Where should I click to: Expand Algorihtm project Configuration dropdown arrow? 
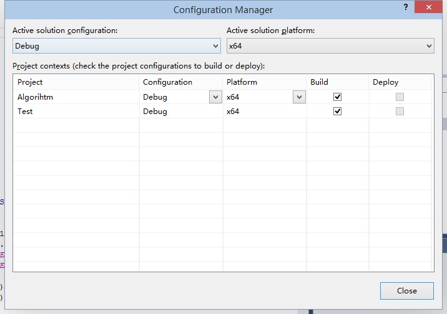coord(215,97)
